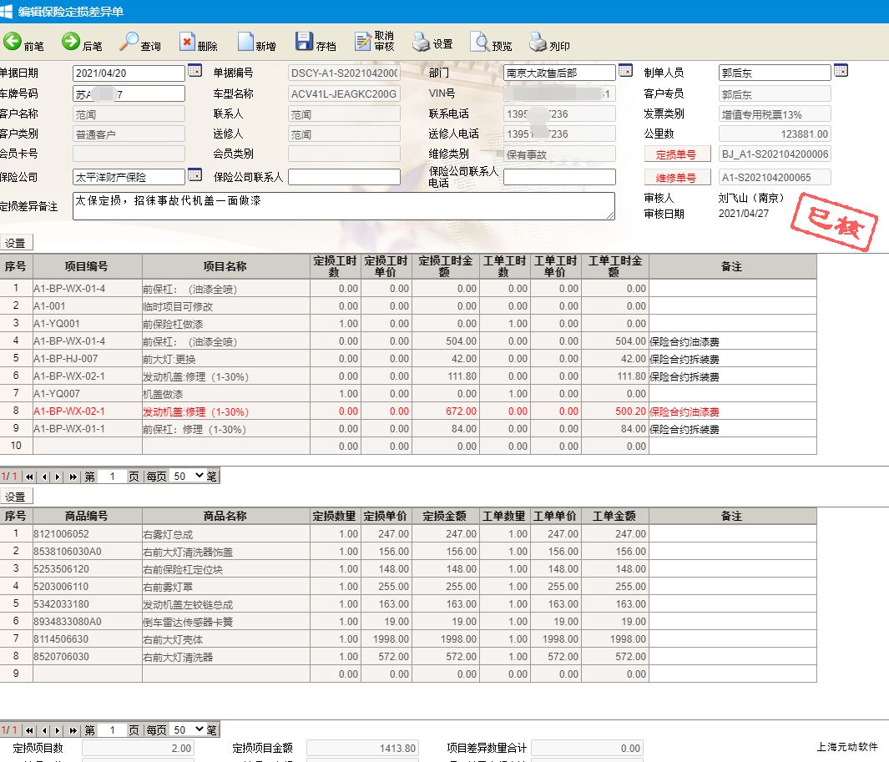This screenshot has width=889, height=762.
Task: Click the red 维修单号 button
Action: [677, 178]
